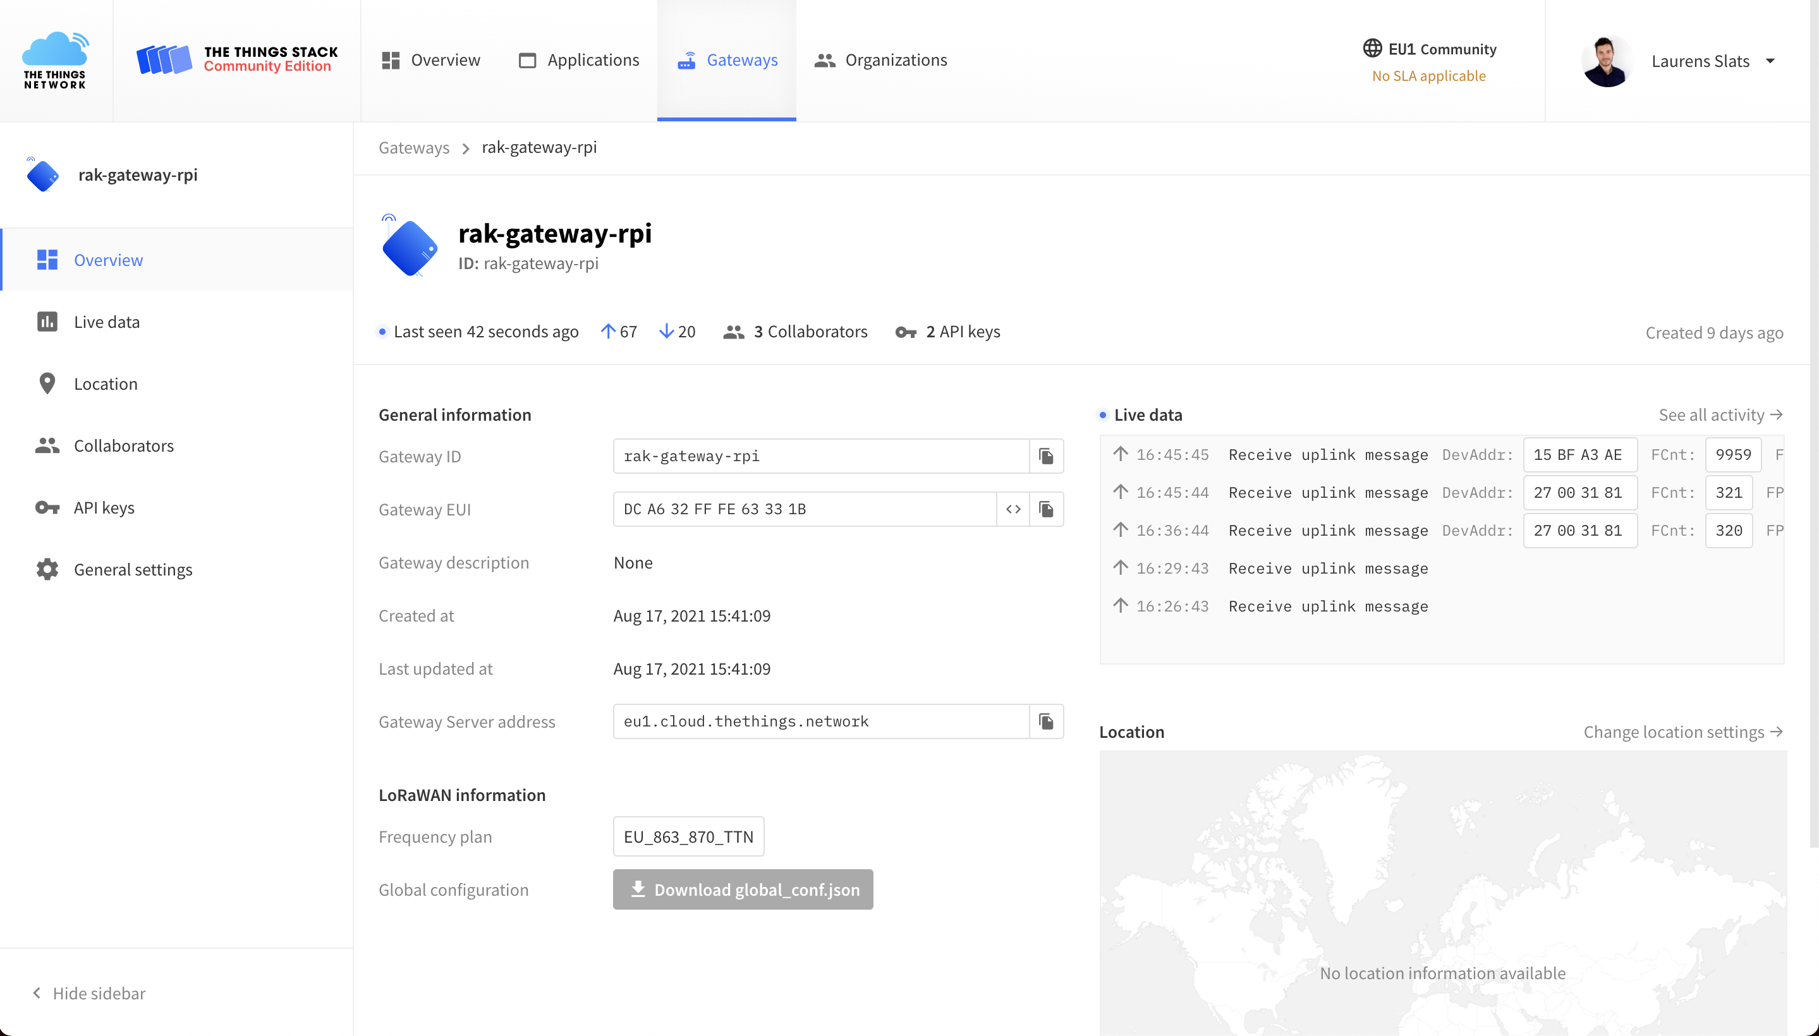
Task: Click FCnt value 320
Action: point(1729,530)
